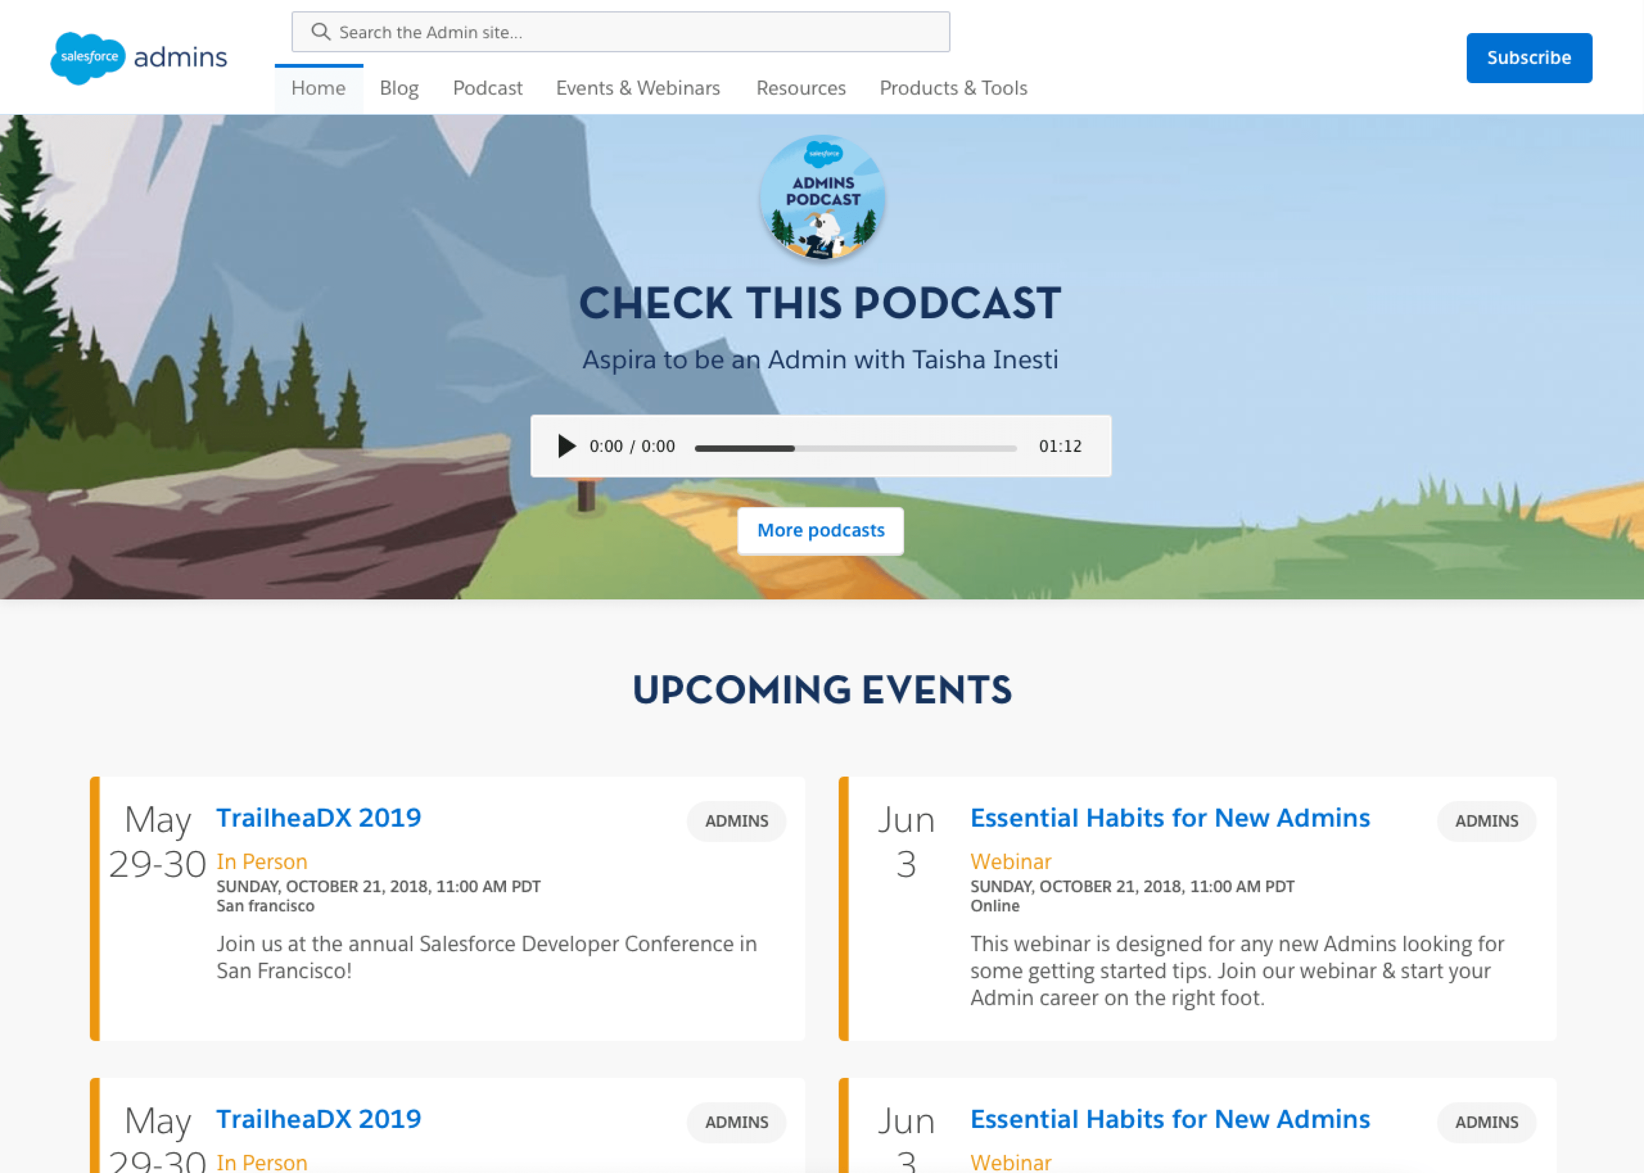
Task: Click ADMINS tag on second Essential Habits card
Action: [x=1486, y=1122]
